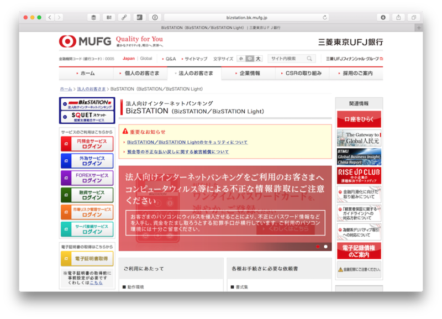Screen dimensions: 442x319
Task: Click 外為サービス ログイン button
Action: 87,161
